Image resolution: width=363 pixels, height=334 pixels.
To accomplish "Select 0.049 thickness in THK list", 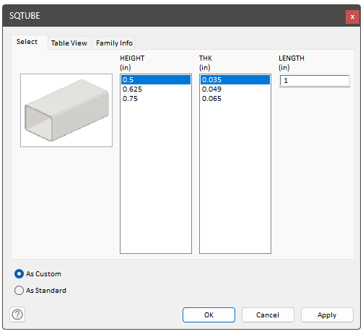I will pyautogui.click(x=235, y=89).
